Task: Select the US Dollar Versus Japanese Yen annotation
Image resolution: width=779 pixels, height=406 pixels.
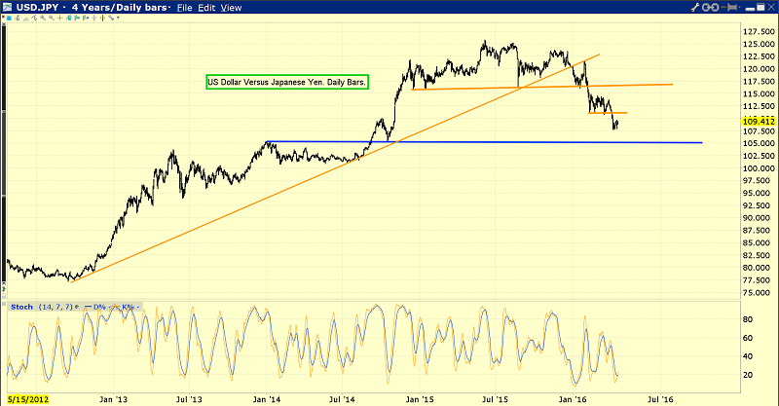Action: [285, 83]
